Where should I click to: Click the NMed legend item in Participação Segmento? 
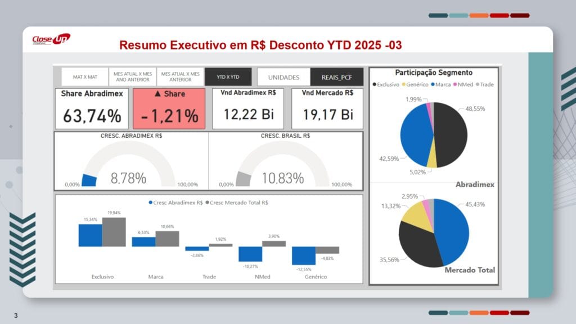click(x=463, y=84)
